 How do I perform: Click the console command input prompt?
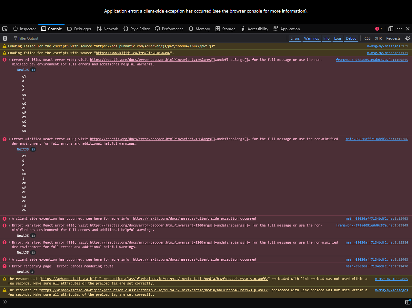click(x=205, y=302)
